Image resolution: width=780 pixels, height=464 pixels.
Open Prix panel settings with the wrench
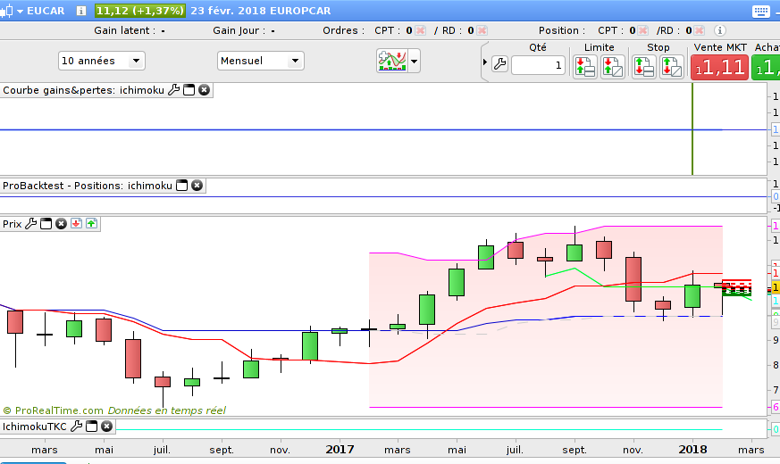tap(31, 224)
